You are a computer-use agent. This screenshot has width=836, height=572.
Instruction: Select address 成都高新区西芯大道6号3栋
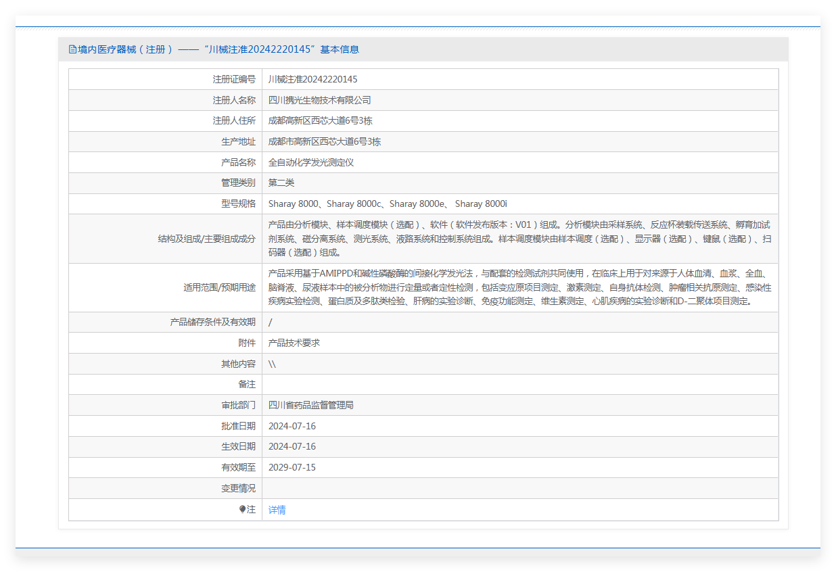(321, 121)
